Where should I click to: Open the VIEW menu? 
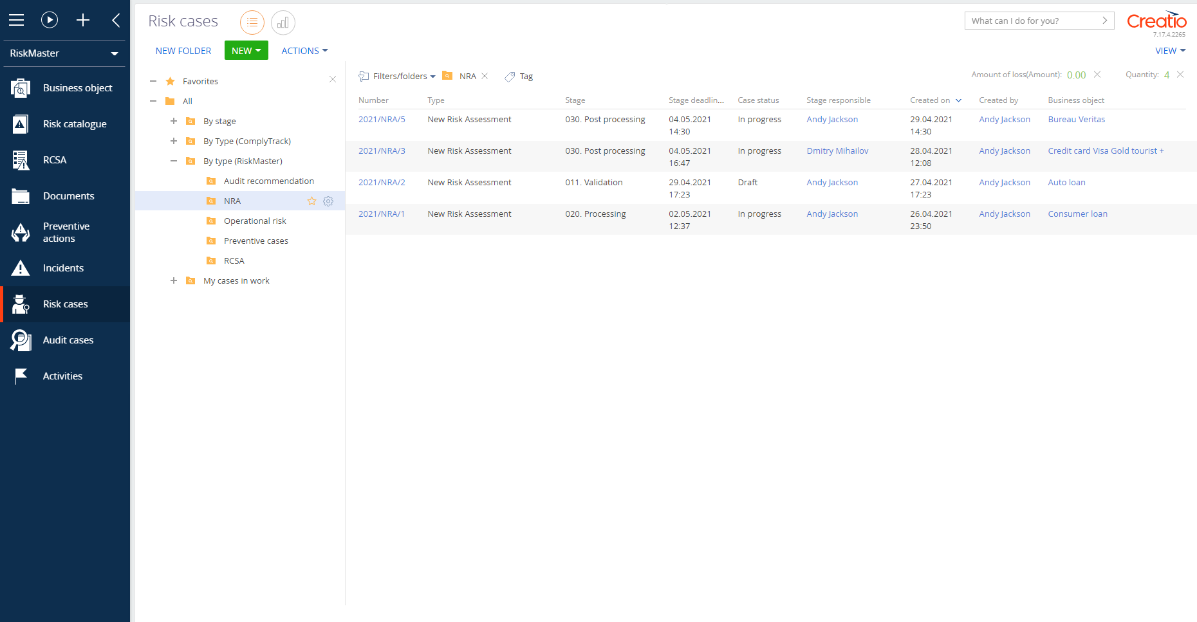coord(1169,51)
